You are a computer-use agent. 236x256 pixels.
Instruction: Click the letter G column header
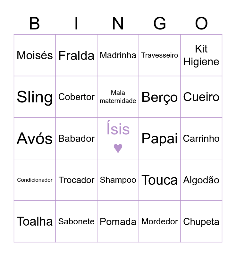[x=160, y=24]
